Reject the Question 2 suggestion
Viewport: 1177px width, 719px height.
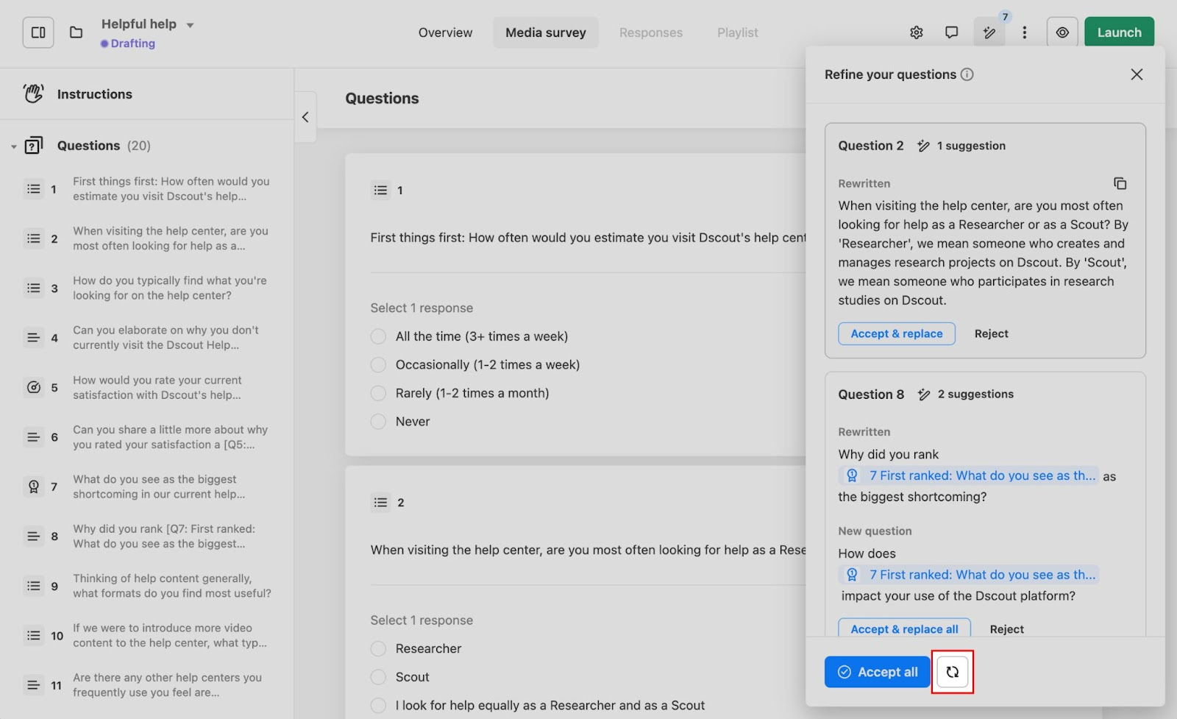point(991,333)
